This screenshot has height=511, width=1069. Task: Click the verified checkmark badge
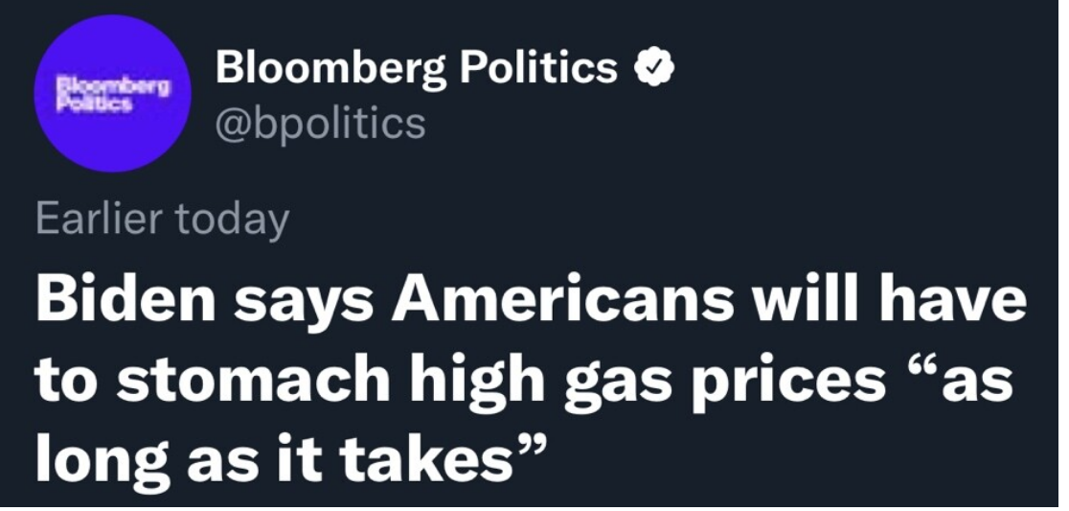[x=655, y=69]
